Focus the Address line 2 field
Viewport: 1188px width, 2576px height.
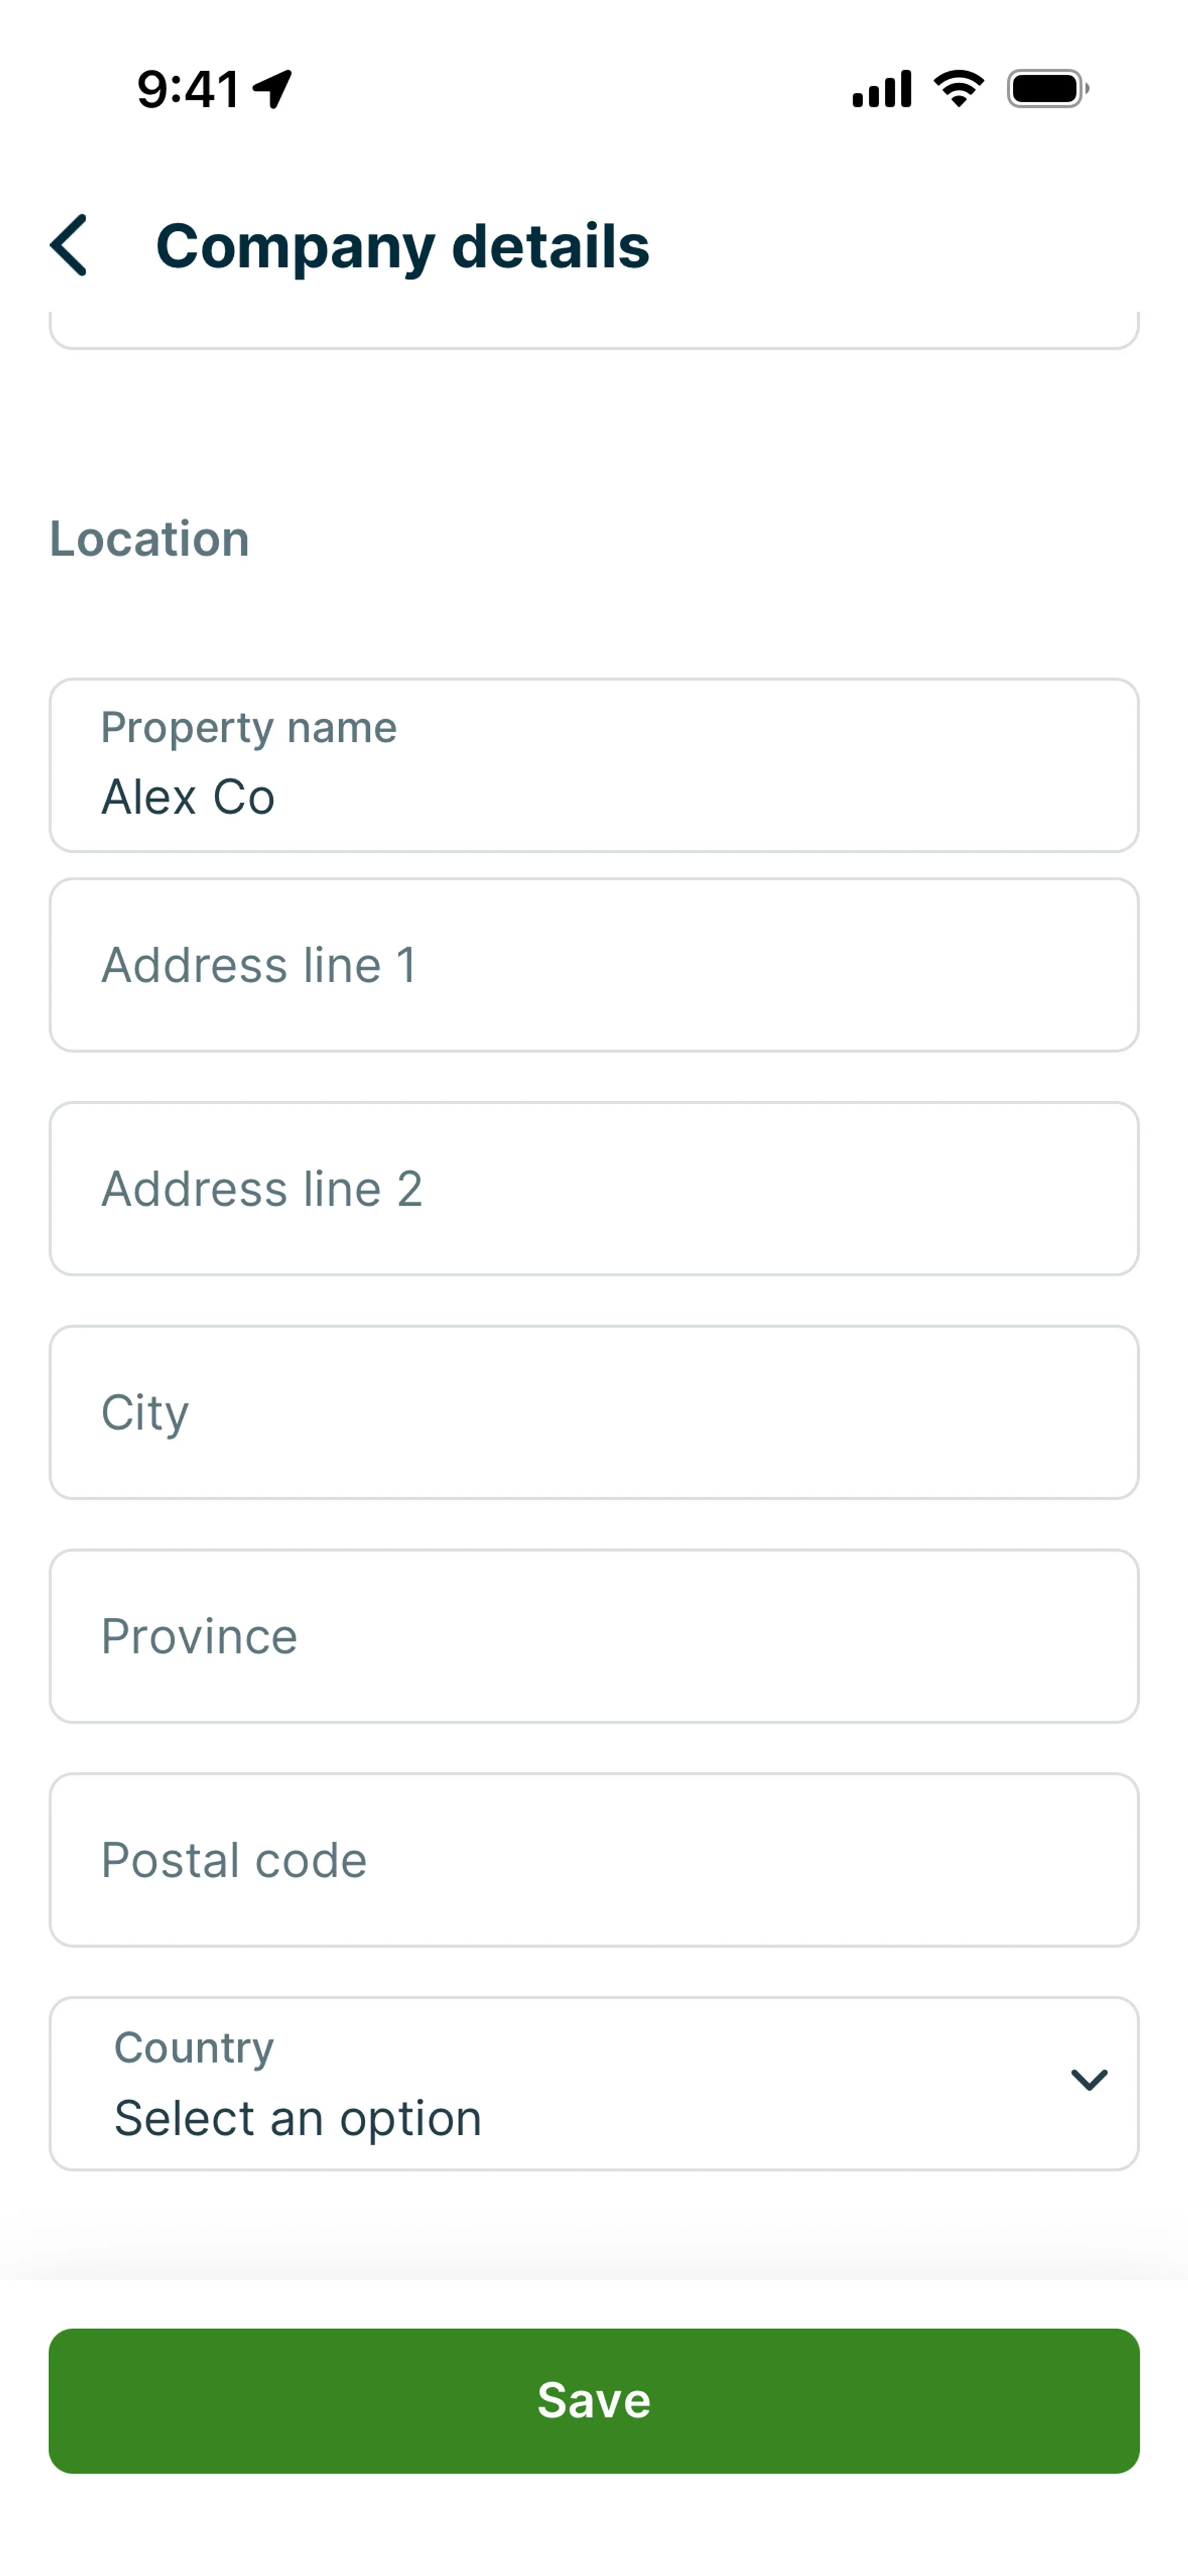594,1189
